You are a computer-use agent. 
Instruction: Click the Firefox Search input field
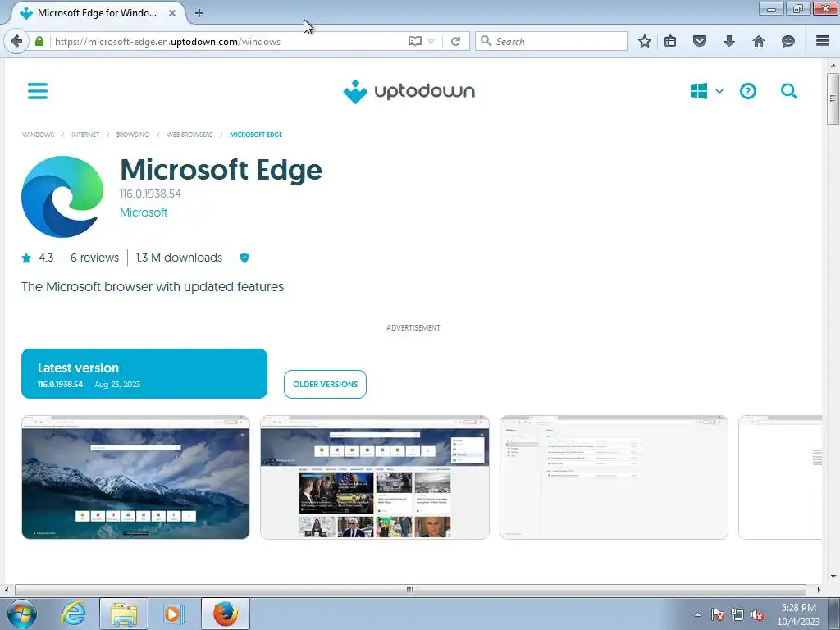(551, 41)
